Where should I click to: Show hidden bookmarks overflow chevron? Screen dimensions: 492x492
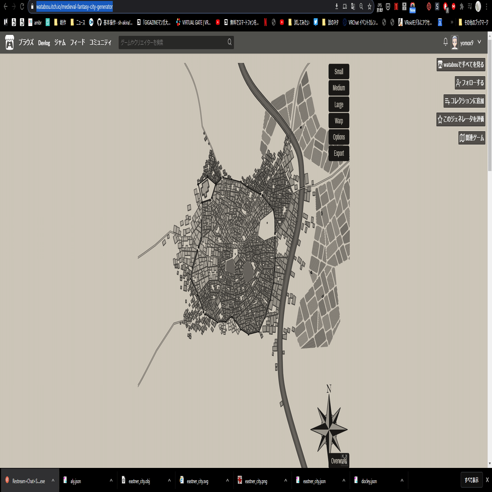(x=452, y=22)
